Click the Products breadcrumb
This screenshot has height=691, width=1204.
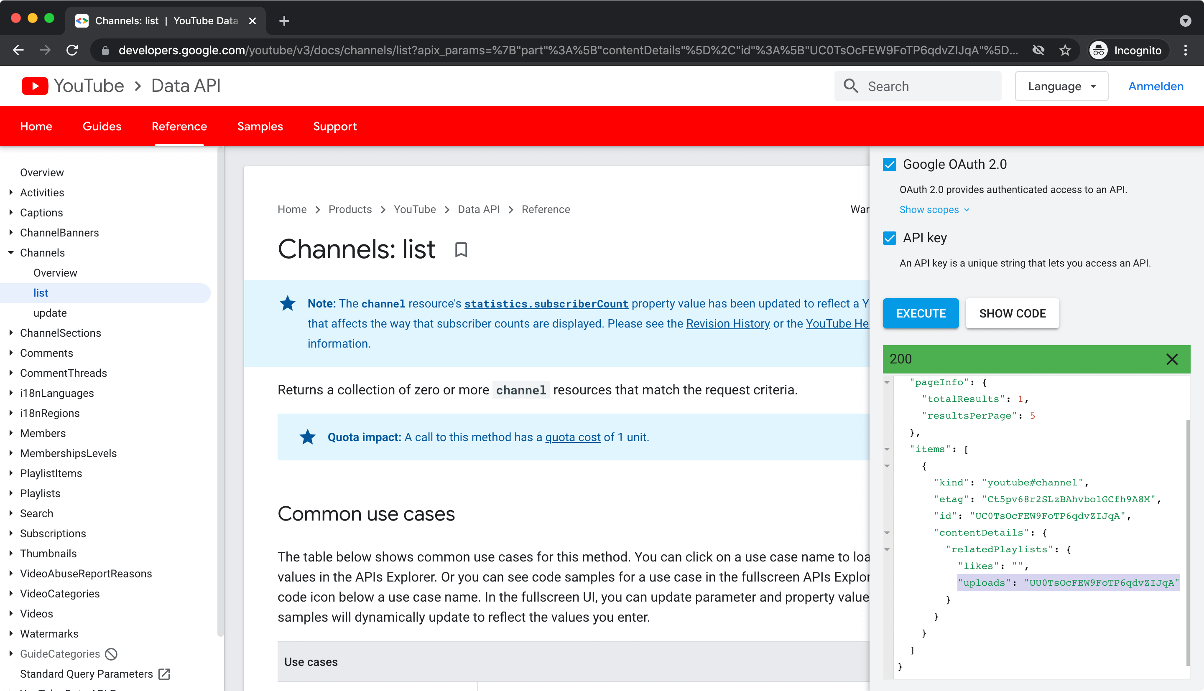tap(350, 209)
